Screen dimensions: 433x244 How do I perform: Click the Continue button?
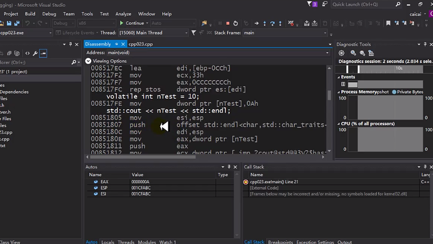pos(132,23)
